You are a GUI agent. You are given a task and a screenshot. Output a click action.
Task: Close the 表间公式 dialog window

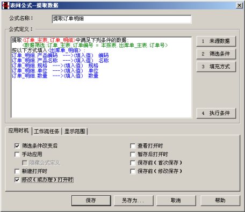tap(240, 5)
